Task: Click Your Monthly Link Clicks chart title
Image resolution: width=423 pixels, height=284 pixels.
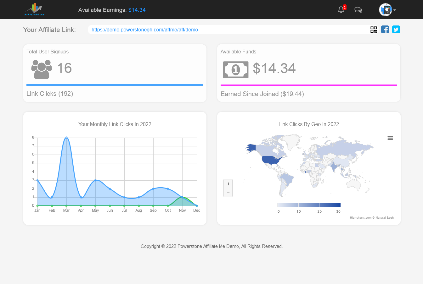Action: (115, 124)
